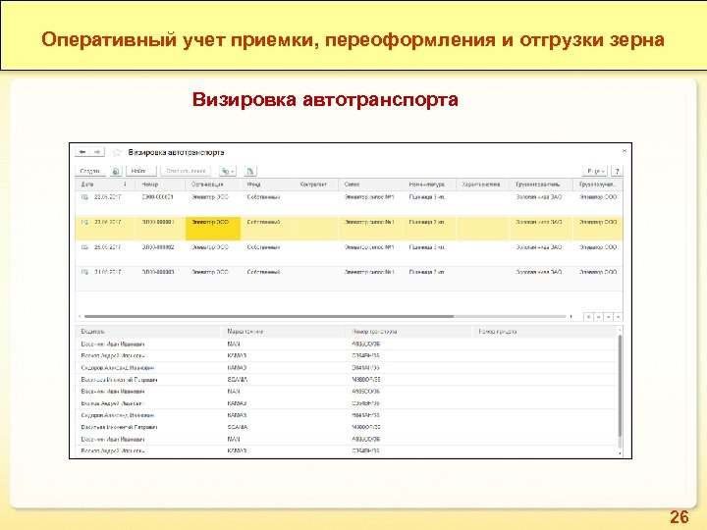Open the Еще dropdown menu
707x530 pixels.
coord(596,171)
